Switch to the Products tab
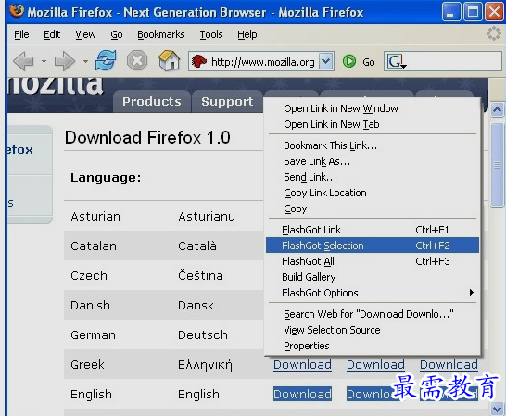This screenshot has height=416, width=506. (152, 101)
